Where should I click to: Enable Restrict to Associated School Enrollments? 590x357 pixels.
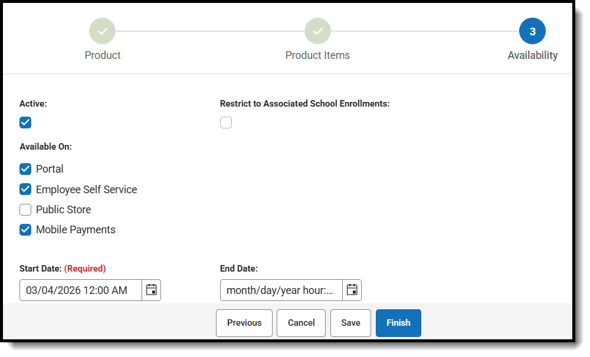tap(226, 123)
